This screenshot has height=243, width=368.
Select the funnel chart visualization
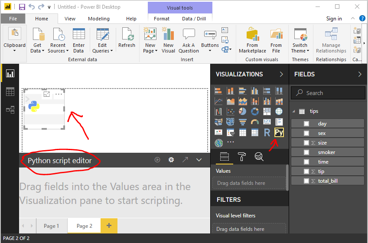click(x=242, y=122)
